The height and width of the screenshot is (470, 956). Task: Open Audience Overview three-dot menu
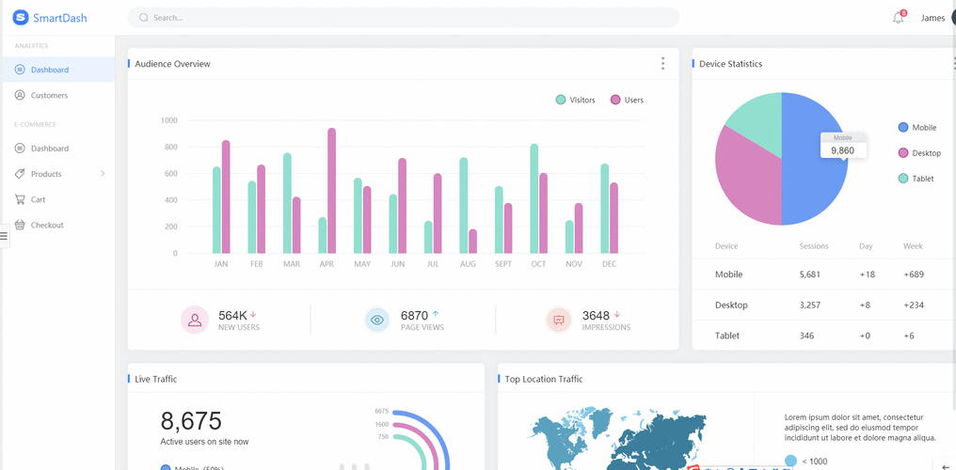pyautogui.click(x=662, y=64)
